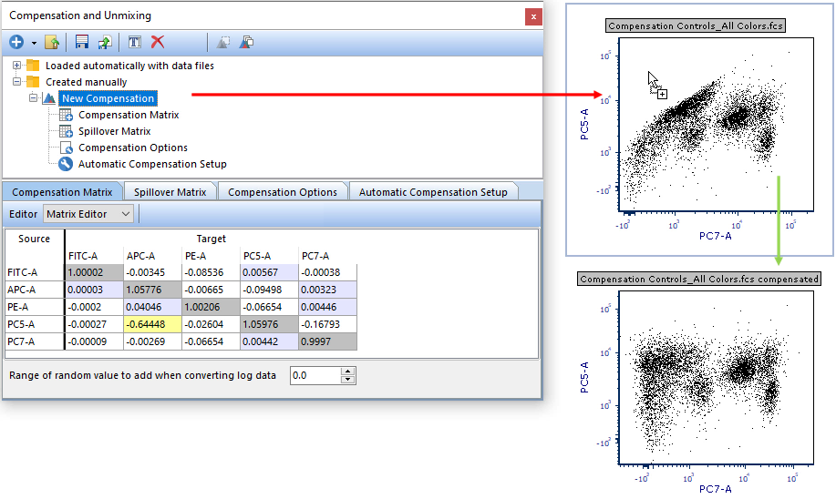Switch to the Spillover Matrix tab
This screenshot has height=499, width=836.
pos(170,192)
